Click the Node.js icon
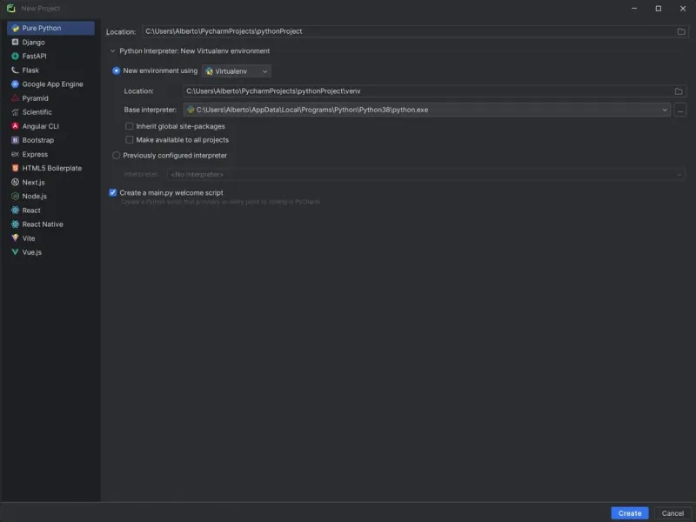This screenshot has width=696, height=522. pyautogui.click(x=15, y=196)
